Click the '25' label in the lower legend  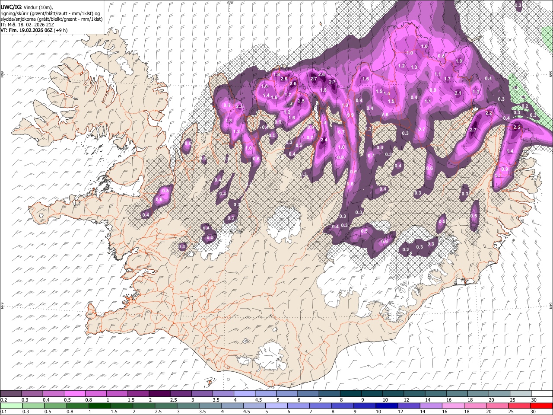pyautogui.click(x=512, y=412)
